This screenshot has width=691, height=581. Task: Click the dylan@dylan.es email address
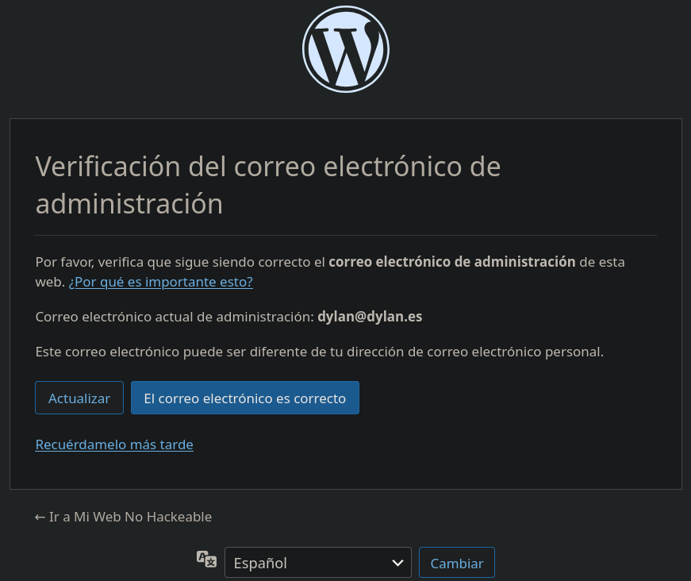coord(370,317)
